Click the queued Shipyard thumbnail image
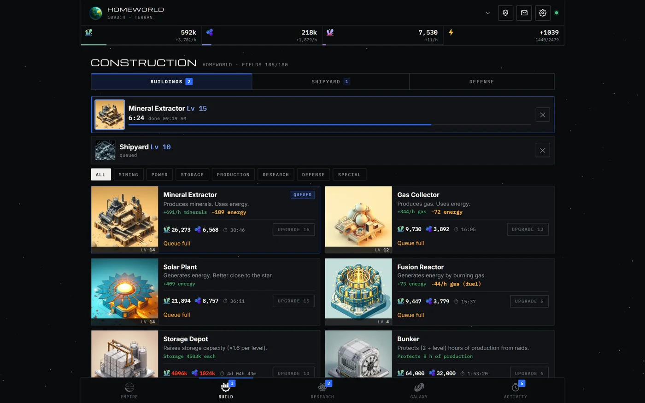Viewport: 645px width, 403px height. 105,150
